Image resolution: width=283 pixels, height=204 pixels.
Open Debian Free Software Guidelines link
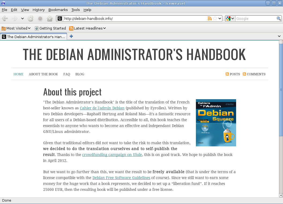[121, 178]
